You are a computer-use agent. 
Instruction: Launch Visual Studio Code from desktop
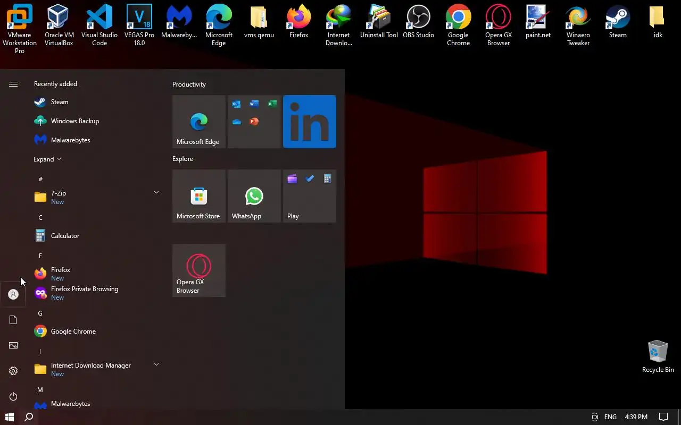pos(99,25)
